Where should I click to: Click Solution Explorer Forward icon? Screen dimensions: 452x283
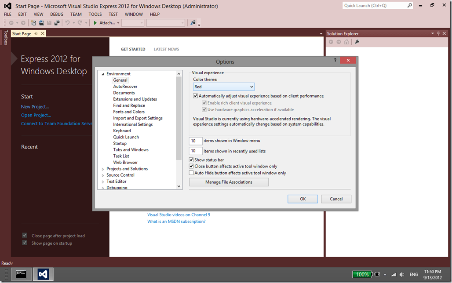(x=339, y=42)
